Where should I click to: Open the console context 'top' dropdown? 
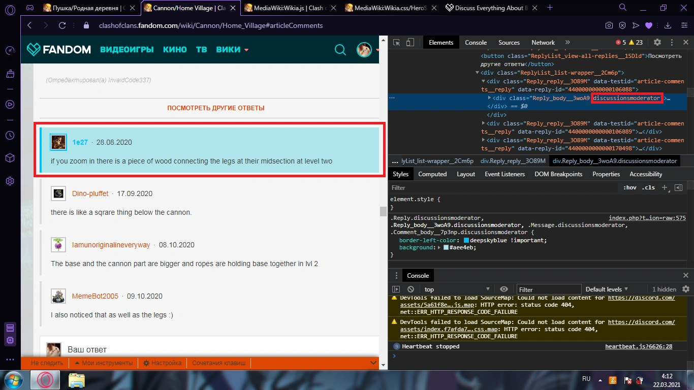click(457, 289)
